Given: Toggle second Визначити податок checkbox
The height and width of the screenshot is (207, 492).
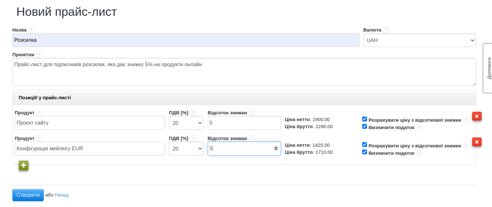Looking at the screenshot, I should click(365, 152).
